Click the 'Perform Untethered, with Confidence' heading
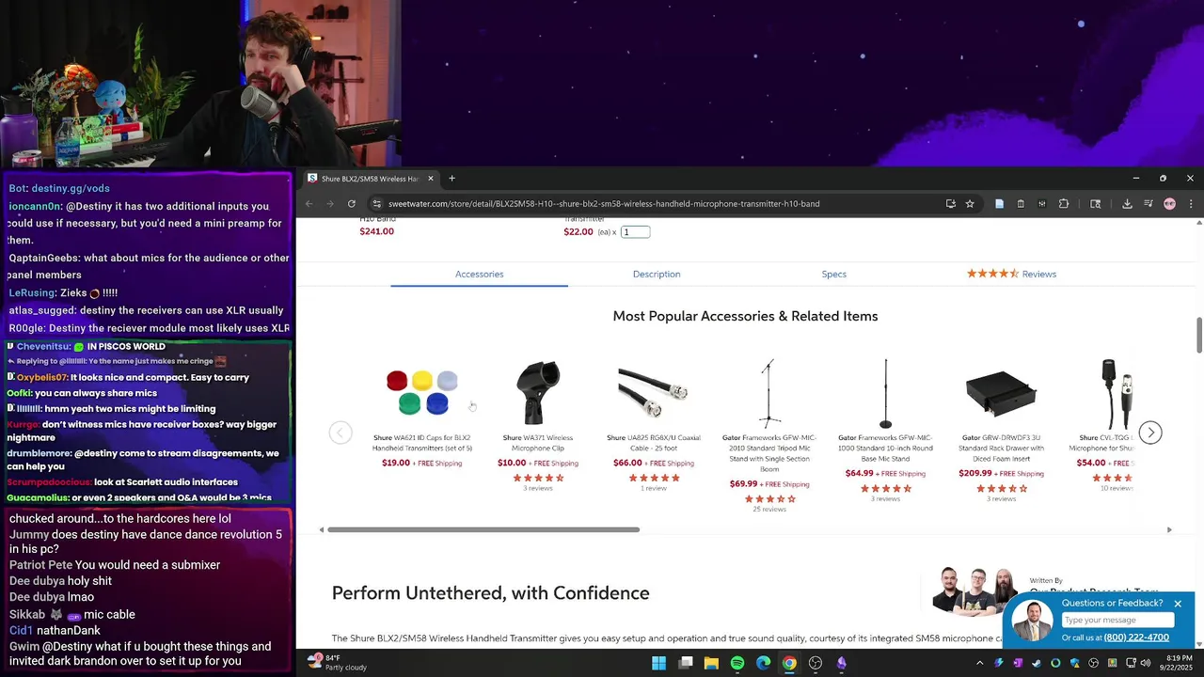Image resolution: width=1204 pixels, height=677 pixels. 490,592
